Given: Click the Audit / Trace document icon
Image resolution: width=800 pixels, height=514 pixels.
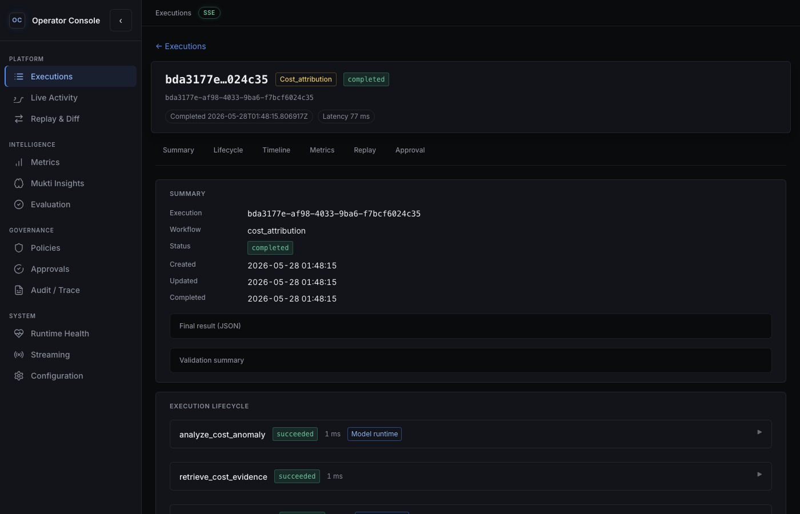Looking at the screenshot, I should [19, 290].
